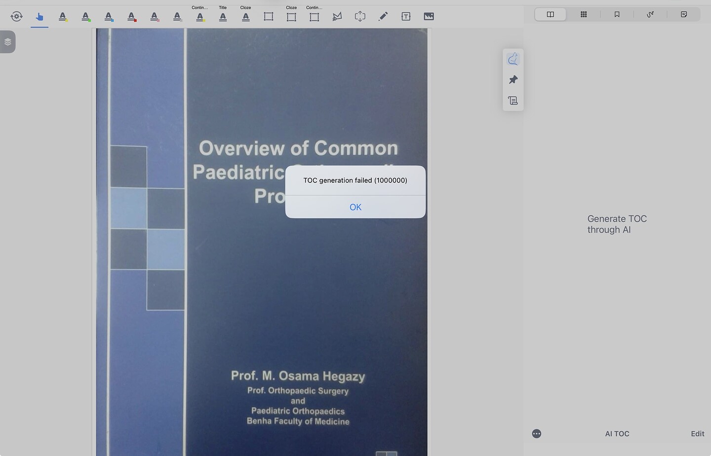The height and width of the screenshot is (456, 711).
Task: Pick the green text highlighter
Action: click(86, 16)
